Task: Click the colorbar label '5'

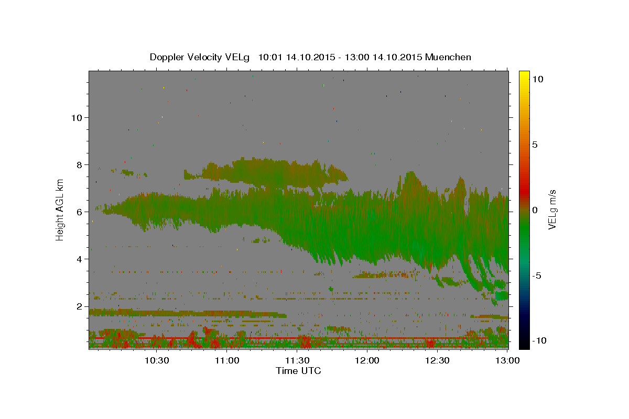Action: click(x=535, y=145)
